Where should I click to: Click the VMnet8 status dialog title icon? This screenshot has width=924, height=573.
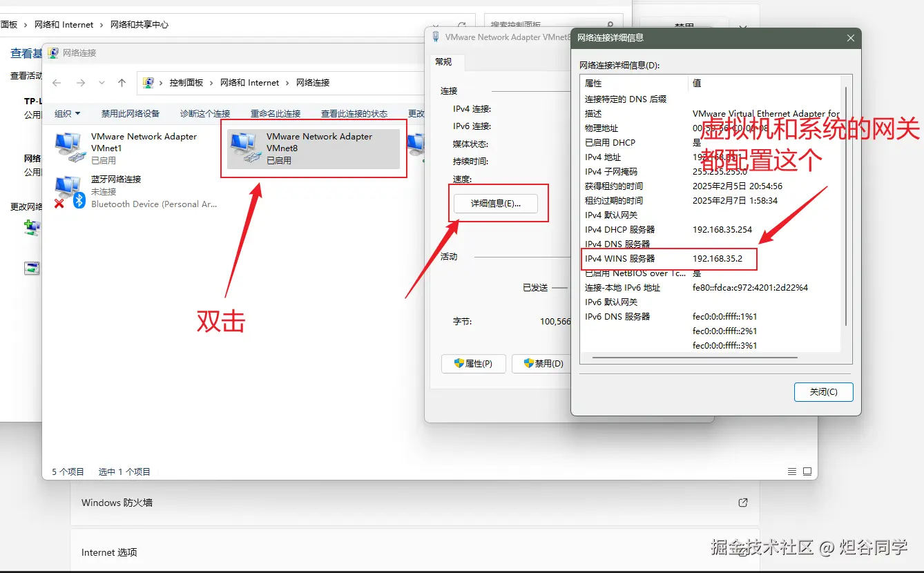tap(436, 37)
